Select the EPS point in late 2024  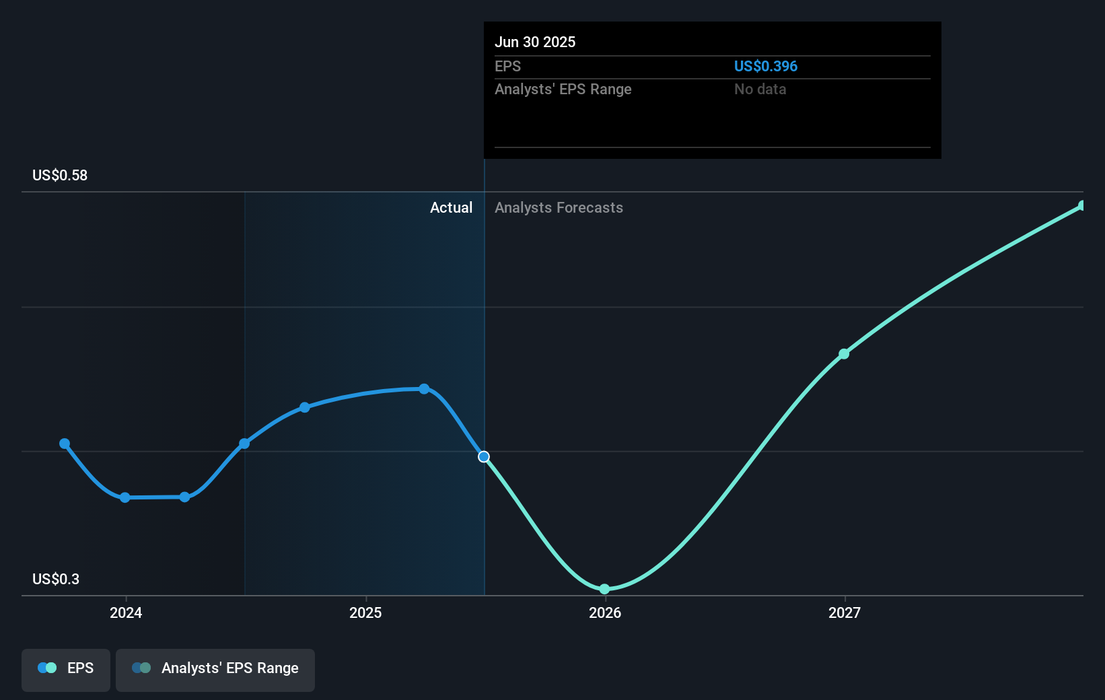(305, 407)
